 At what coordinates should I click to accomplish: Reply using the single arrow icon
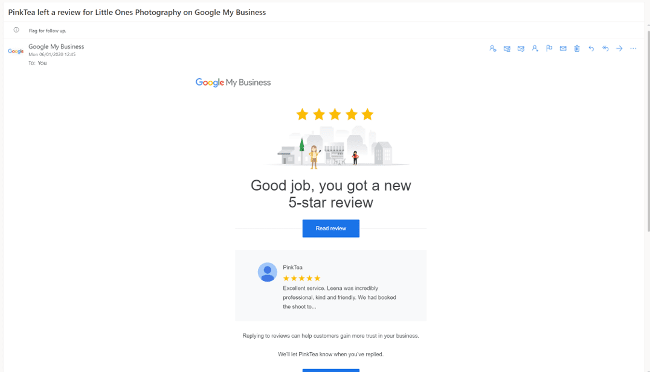[x=591, y=48]
